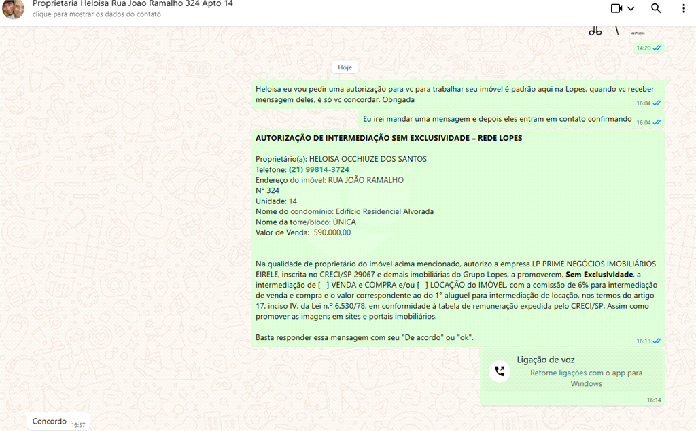Click read receipt checkmarks on 16:13 message
This screenshot has width=696, height=431.
[x=657, y=341]
